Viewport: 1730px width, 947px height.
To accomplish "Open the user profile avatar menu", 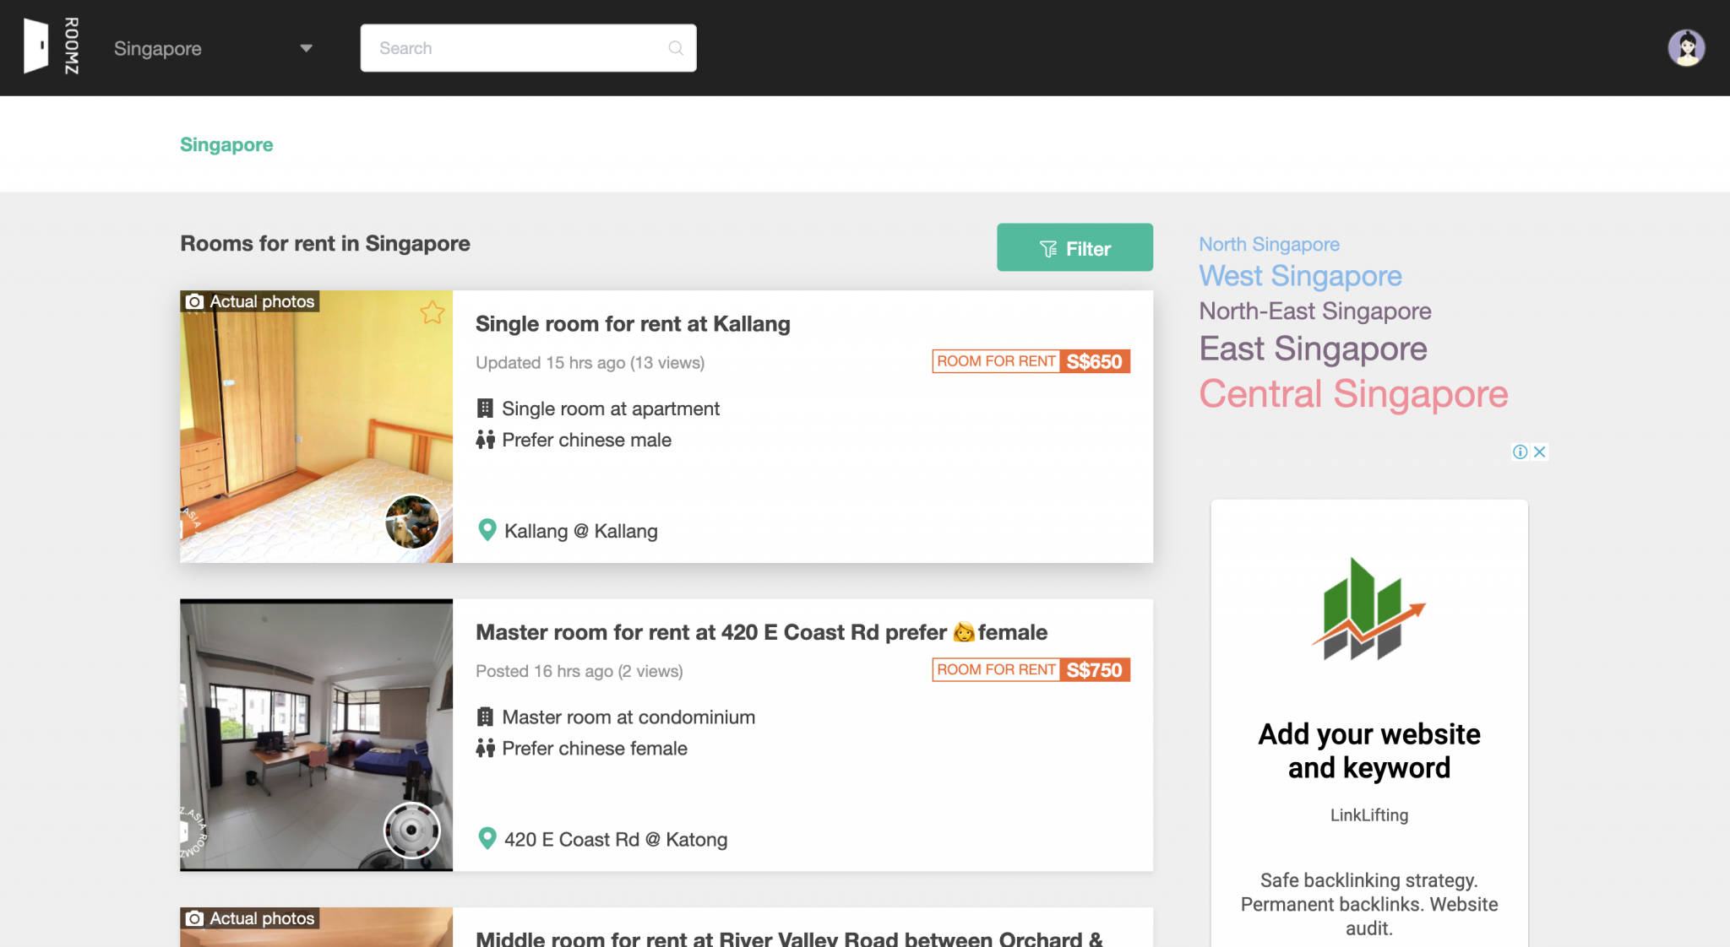I will click(x=1685, y=48).
